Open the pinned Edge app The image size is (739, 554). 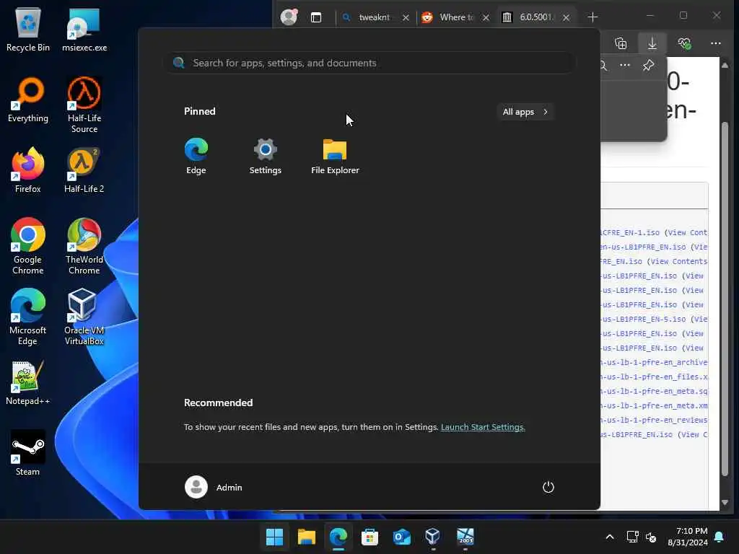[196, 156]
